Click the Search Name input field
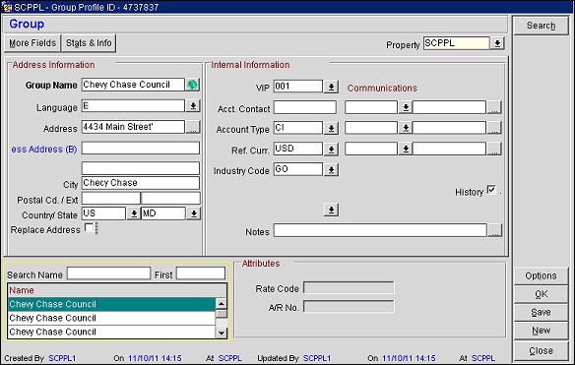 click(x=108, y=274)
